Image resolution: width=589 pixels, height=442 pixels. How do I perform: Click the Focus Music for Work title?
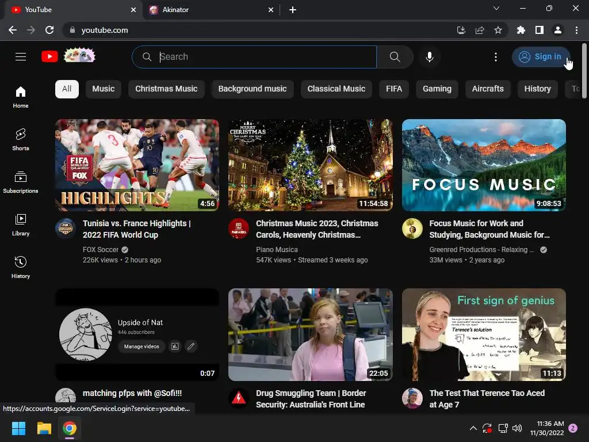(x=489, y=229)
